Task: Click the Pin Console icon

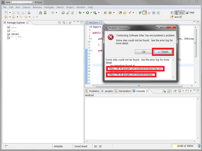Action: 175,91
